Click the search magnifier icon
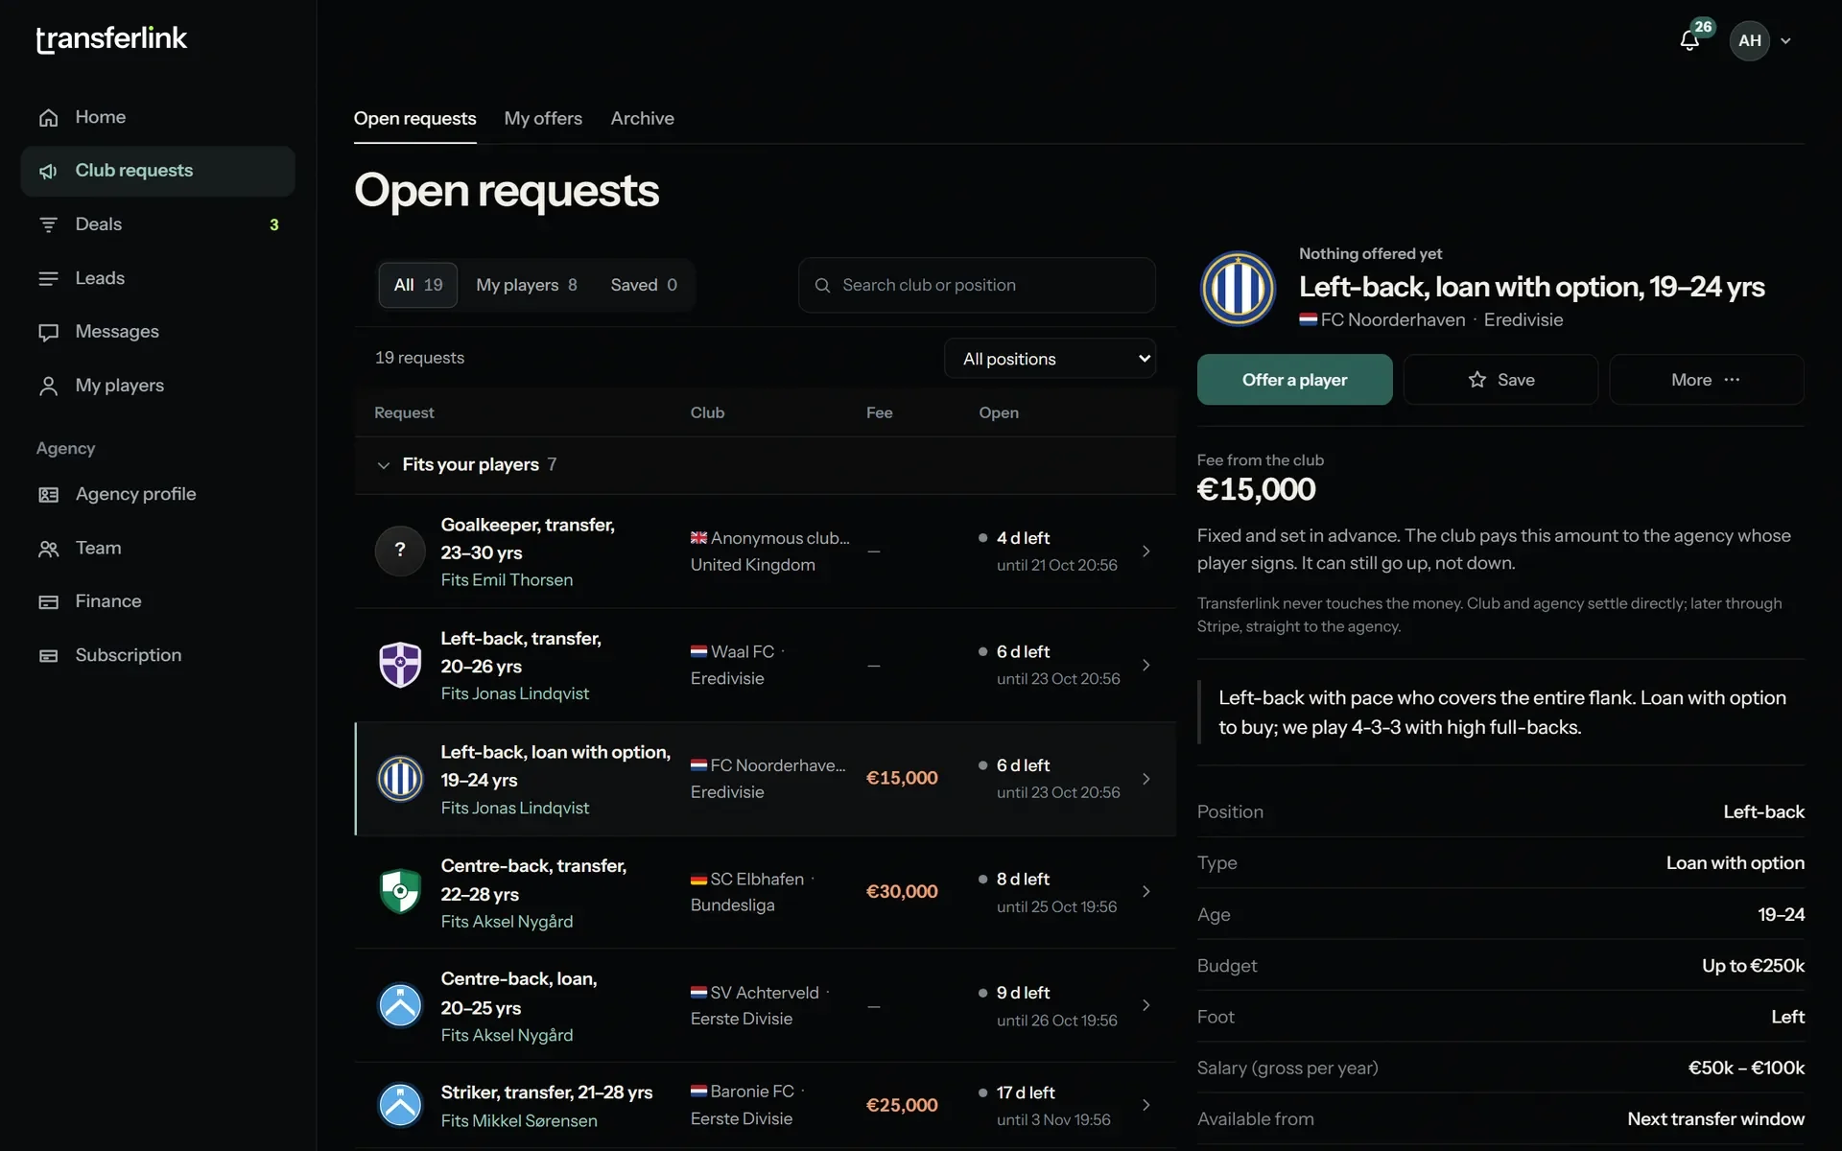Image resolution: width=1842 pixels, height=1151 pixels. point(822,285)
